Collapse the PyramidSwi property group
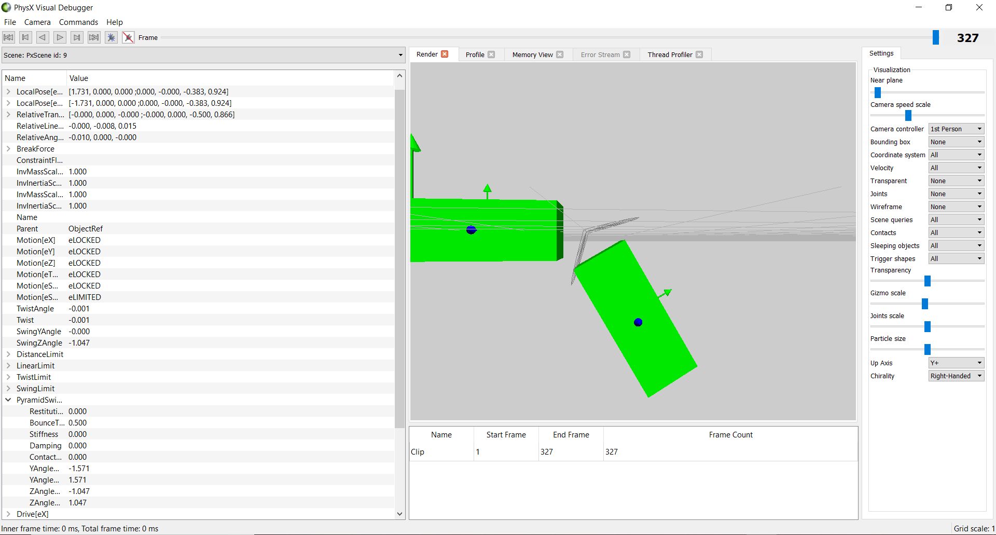Viewport: 996px width, 535px height. [x=8, y=400]
